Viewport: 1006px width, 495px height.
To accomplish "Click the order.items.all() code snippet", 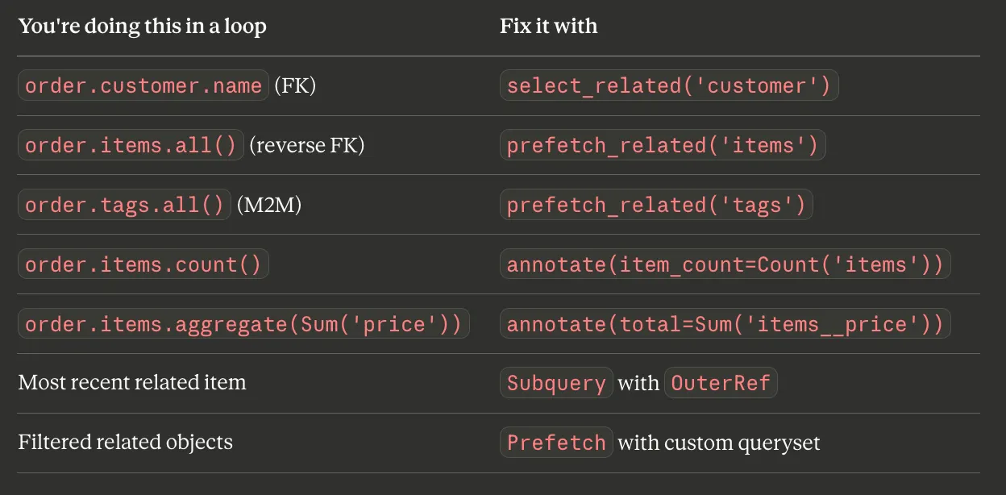I will click(131, 145).
